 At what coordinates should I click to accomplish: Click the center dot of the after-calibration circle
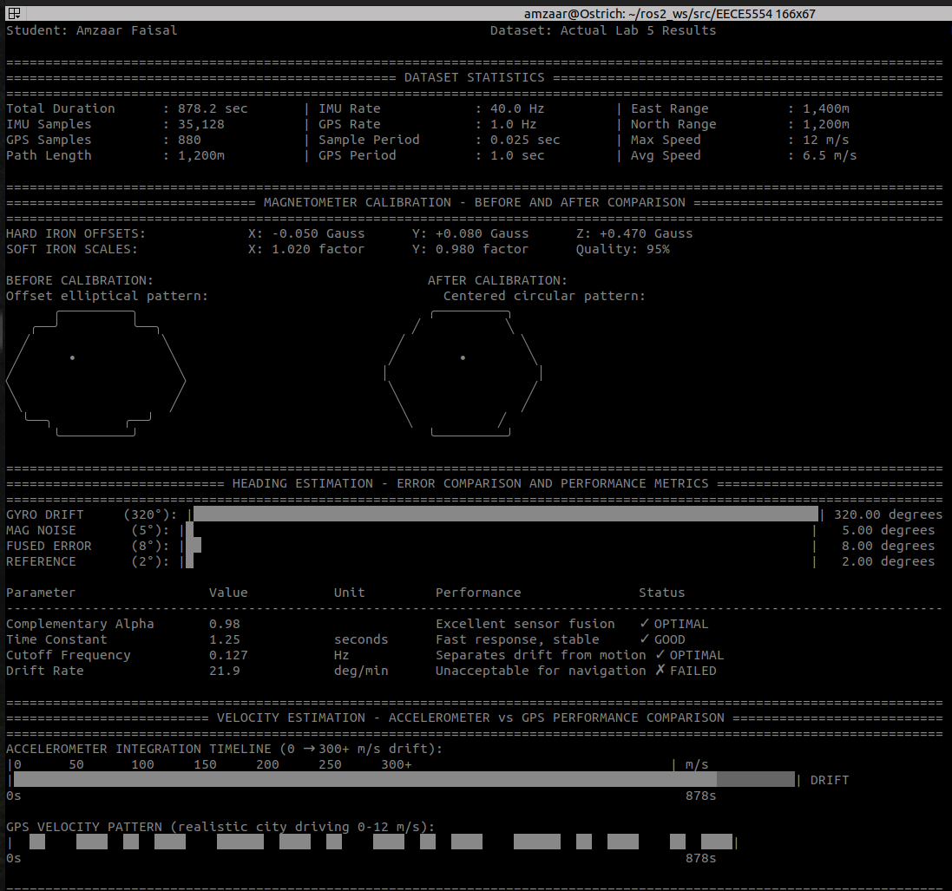click(x=463, y=357)
